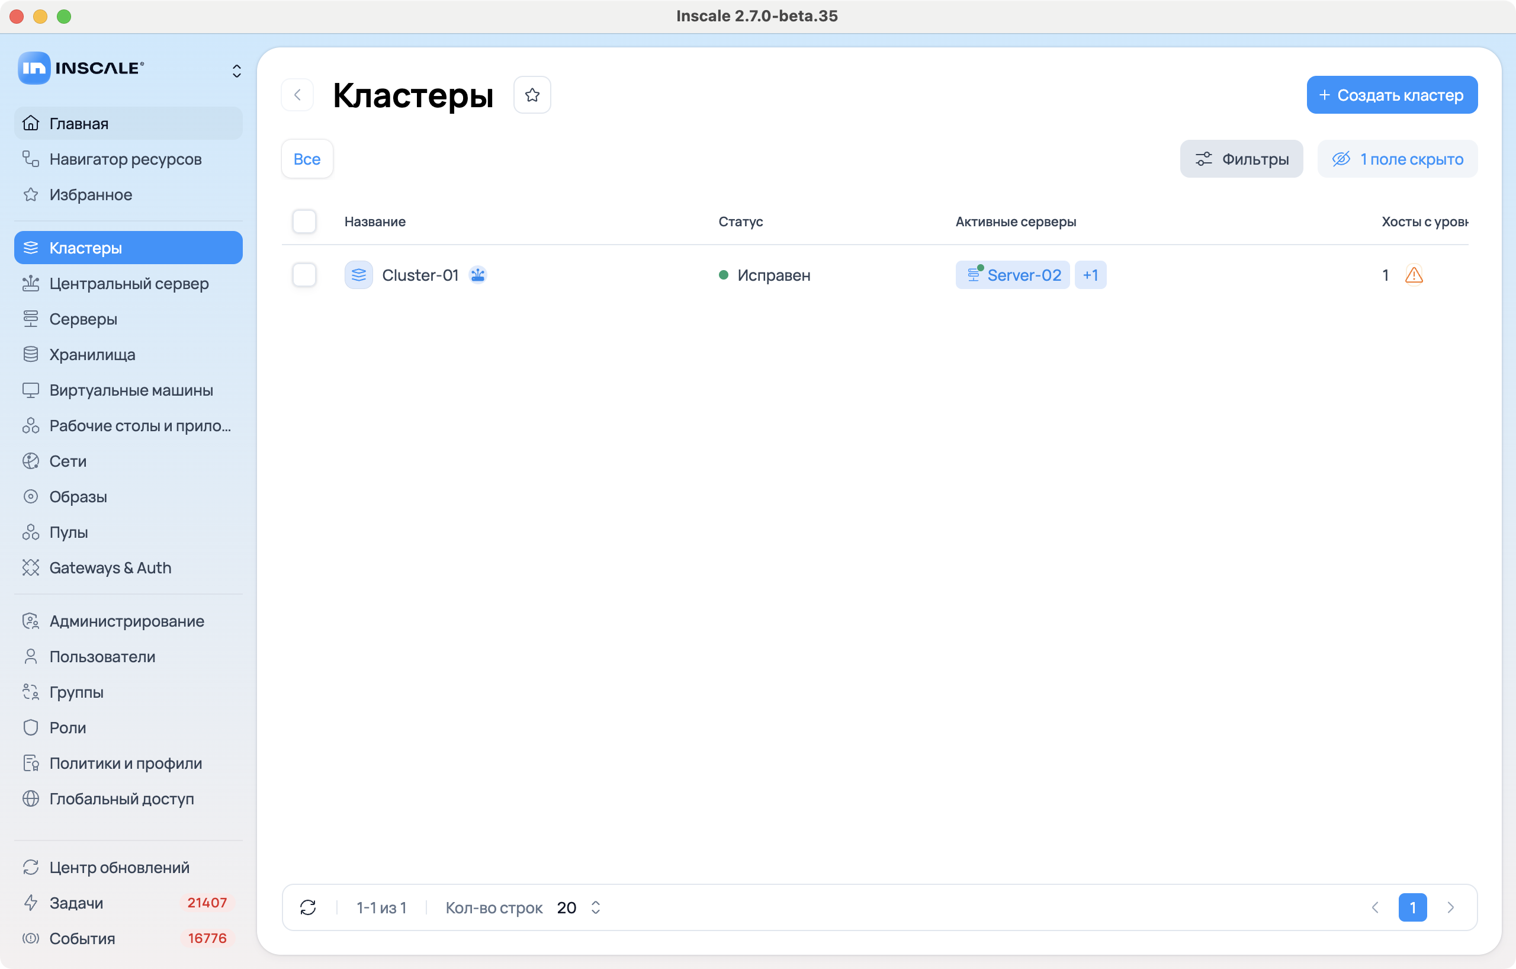Go to Виртуальные машины
The image size is (1516, 969).
[x=129, y=390]
